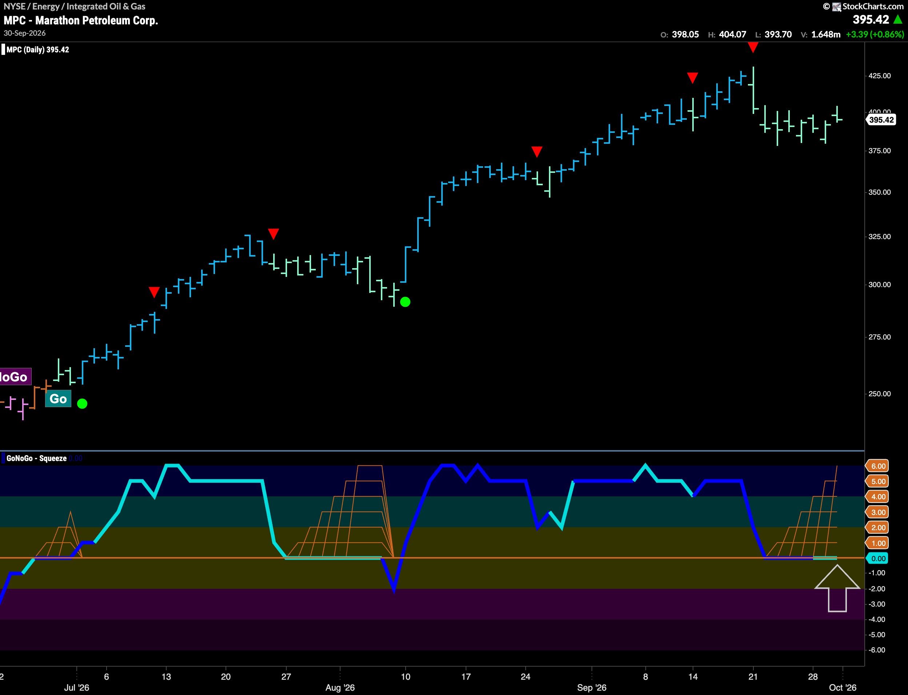Click the red triangle marker near Sep 14
Image resolution: width=908 pixels, height=695 pixels.
coord(693,78)
